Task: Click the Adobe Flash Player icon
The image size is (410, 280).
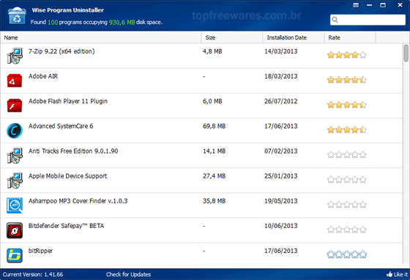Action: [15, 105]
